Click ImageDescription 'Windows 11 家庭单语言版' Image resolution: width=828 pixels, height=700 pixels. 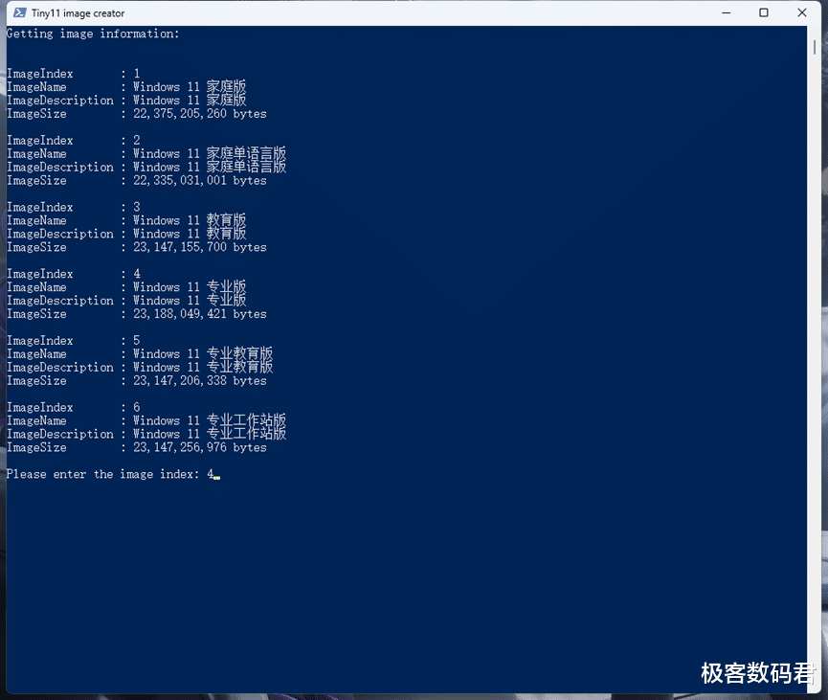click(x=210, y=167)
